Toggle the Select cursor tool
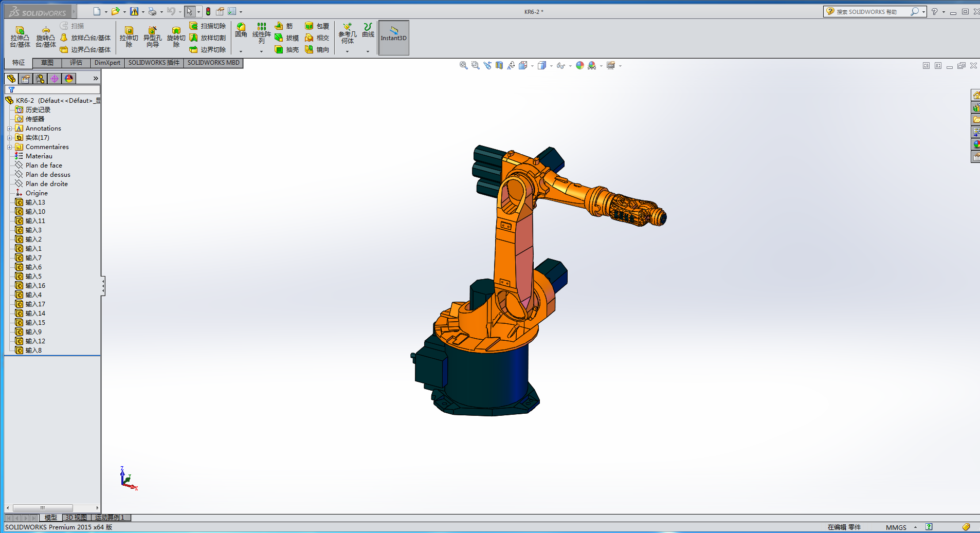The width and height of the screenshot is (980, 533). tap(190, 11)
